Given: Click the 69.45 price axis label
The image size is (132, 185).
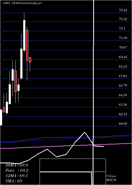Looking at the screenshot, I should pyautogui.click(x=123, y=57).
